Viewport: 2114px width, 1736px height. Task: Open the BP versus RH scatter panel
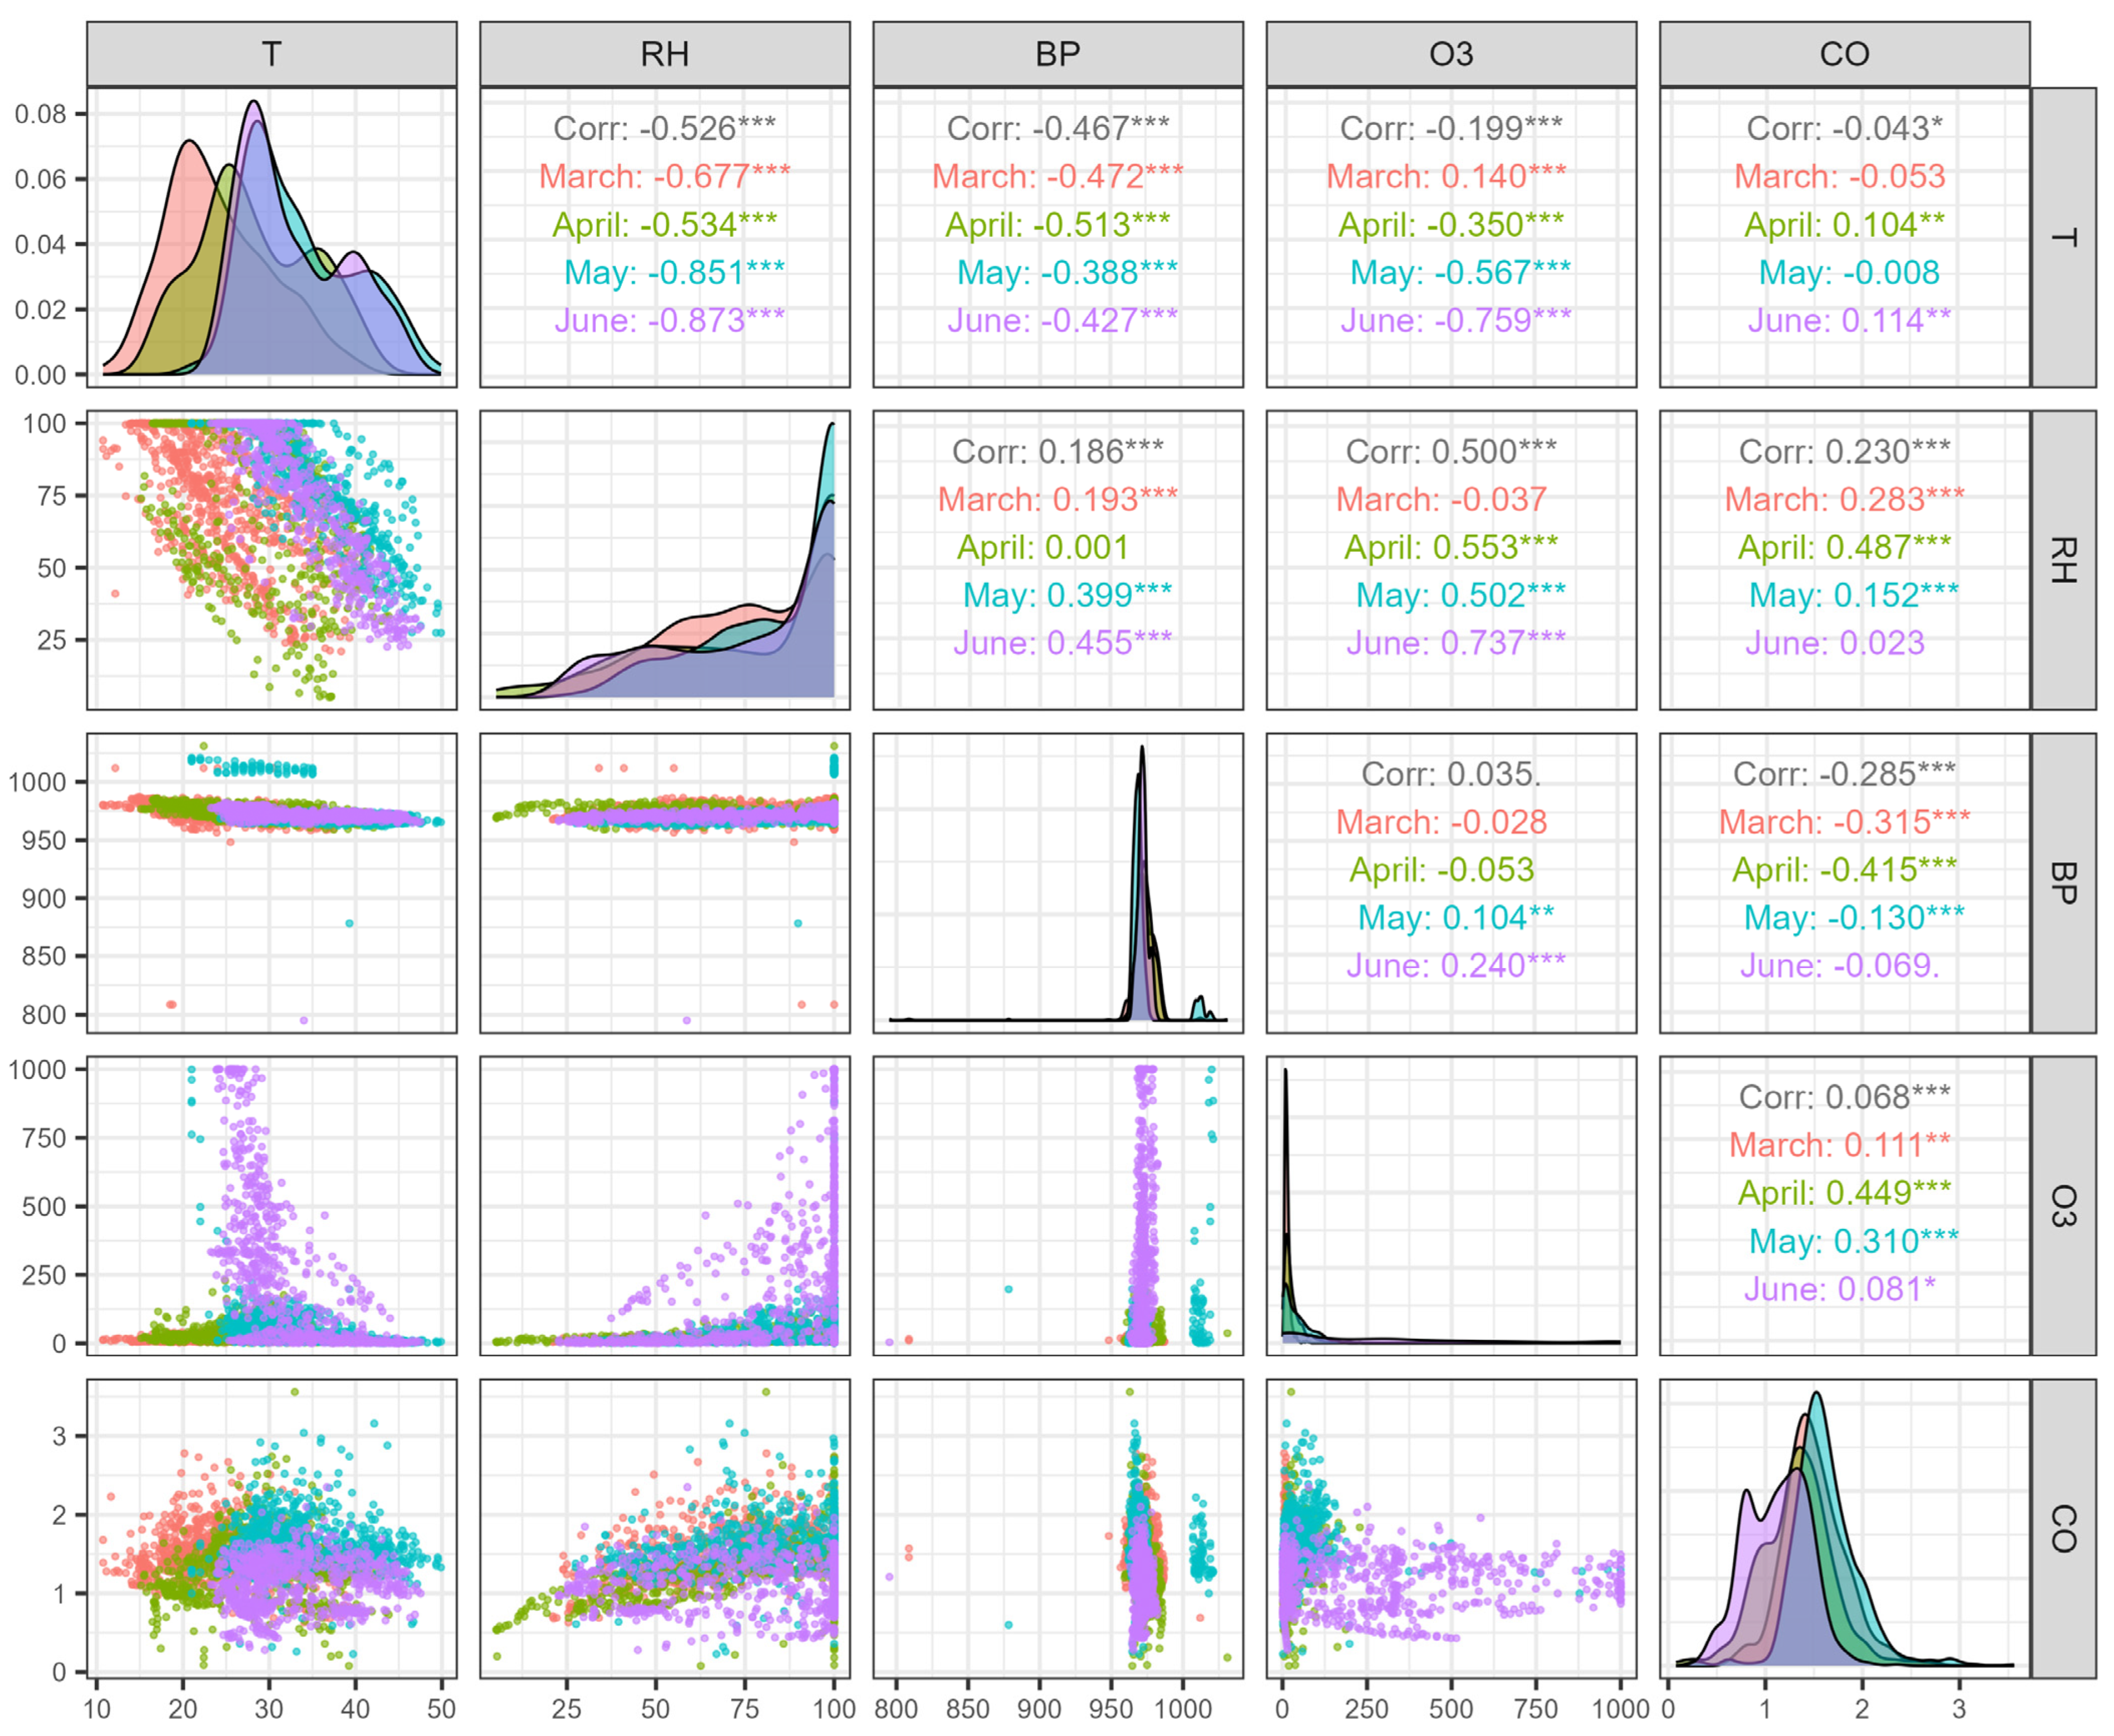click(x=665, y=883)
